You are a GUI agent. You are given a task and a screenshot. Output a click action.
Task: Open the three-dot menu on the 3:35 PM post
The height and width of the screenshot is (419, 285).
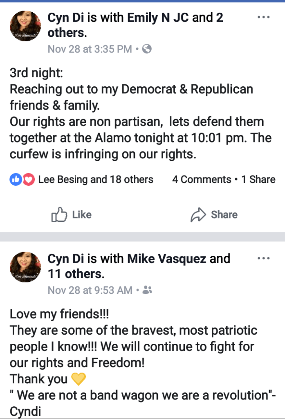click(x=263, y=17)
